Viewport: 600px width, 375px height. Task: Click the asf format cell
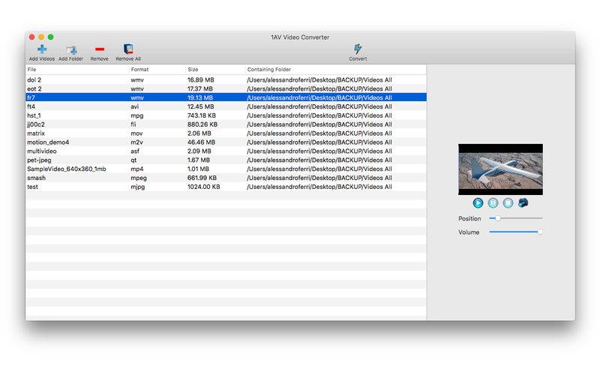135,151
